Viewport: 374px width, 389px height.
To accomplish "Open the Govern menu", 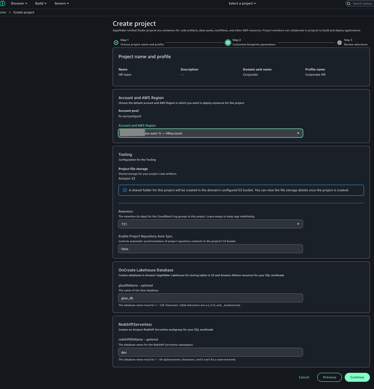I will click(x=62, y=3).
